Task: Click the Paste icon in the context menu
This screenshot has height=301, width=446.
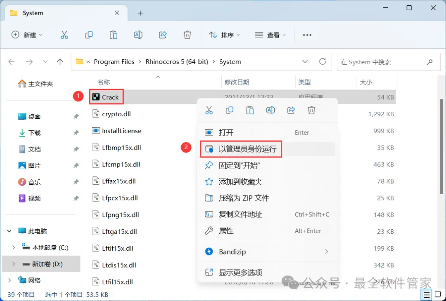Action: (250, 110)
